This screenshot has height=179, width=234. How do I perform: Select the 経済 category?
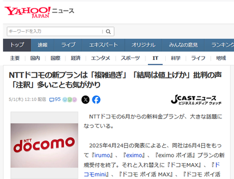click(76, 58)
